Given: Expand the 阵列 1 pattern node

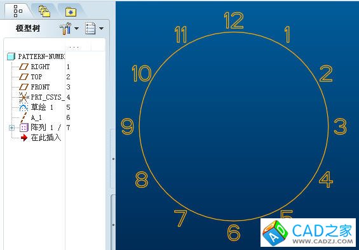Looking at the screenshot, I should point(11,128).
